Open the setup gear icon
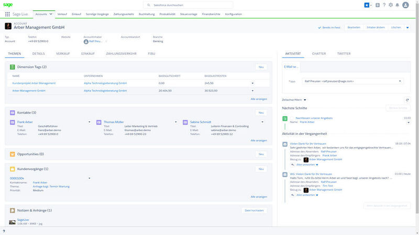 [391, 5]
